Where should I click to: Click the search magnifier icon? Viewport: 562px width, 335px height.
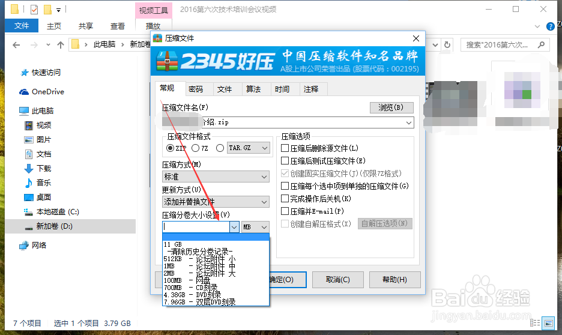tap(541, 45)
